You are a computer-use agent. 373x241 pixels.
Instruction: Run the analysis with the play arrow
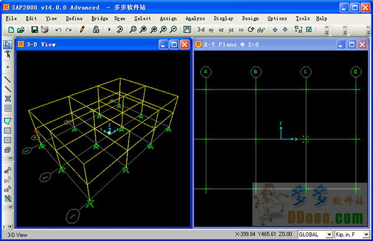[109, 30]
